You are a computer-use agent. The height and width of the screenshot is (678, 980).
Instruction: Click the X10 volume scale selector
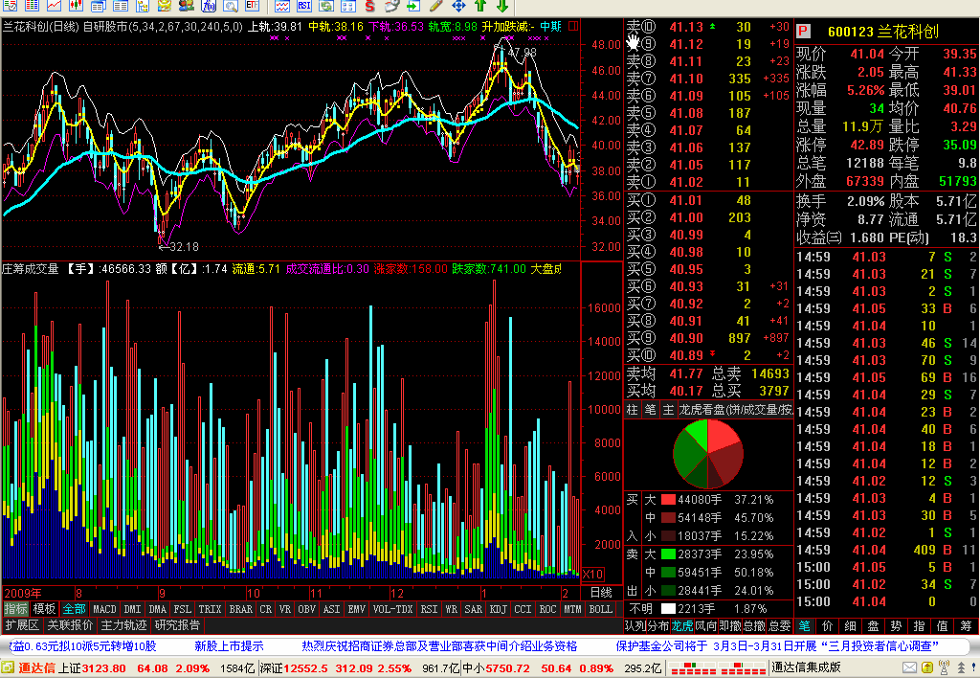click(592, 575)
